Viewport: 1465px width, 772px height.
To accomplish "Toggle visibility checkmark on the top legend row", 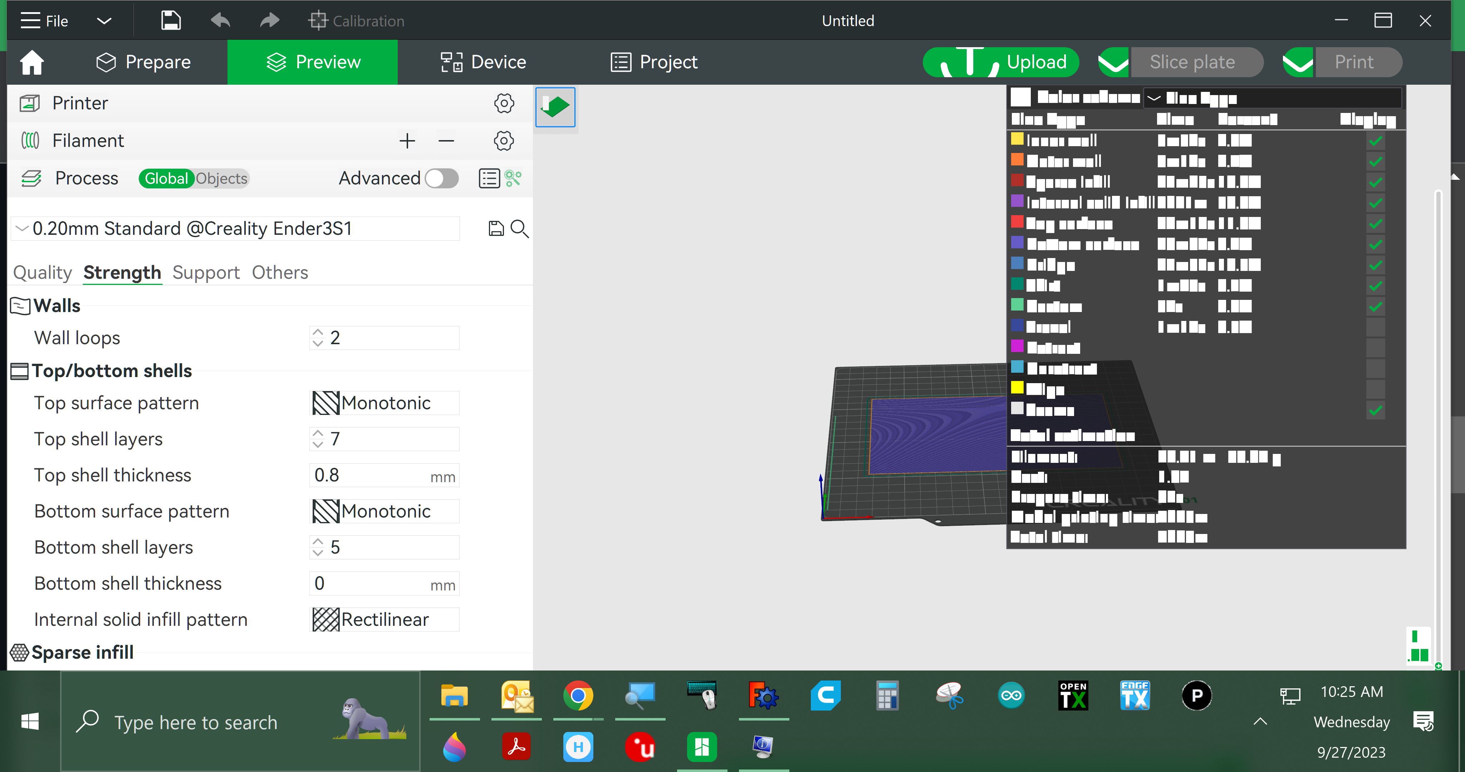I will [1376, 140].
